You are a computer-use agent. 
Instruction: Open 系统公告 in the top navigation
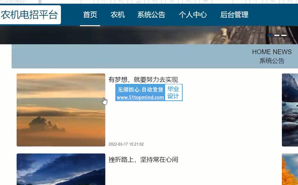pos(151,15)
